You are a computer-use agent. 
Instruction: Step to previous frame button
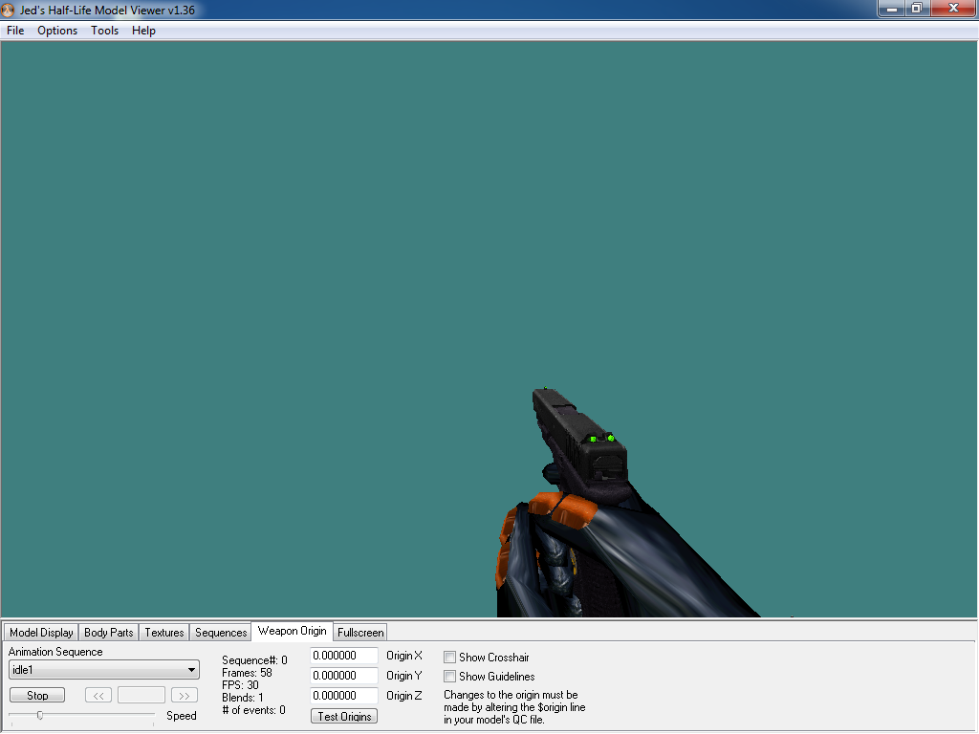[x=98, y=696]
